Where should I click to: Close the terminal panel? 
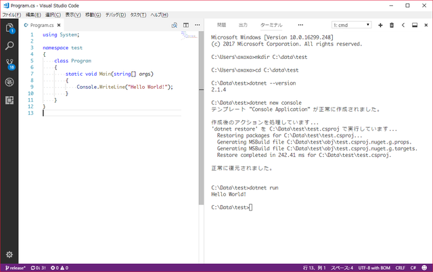[426, 25]
